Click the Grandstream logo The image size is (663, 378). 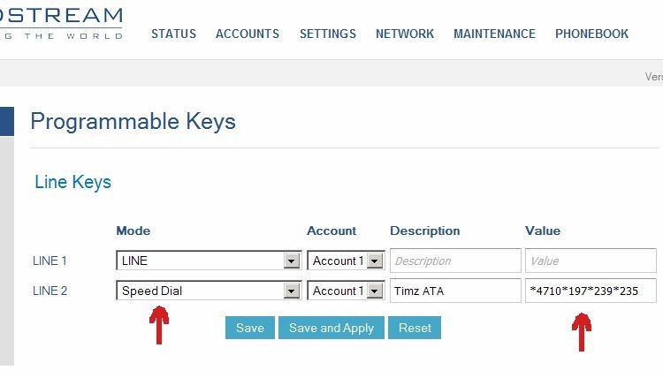61,24
